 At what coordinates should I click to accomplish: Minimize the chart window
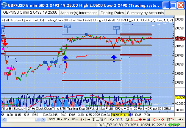tap(165, 5)
